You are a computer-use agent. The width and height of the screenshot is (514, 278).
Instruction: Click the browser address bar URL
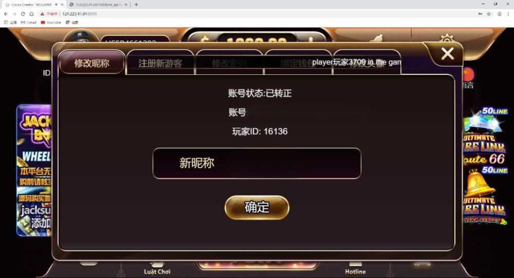[79, 14]
